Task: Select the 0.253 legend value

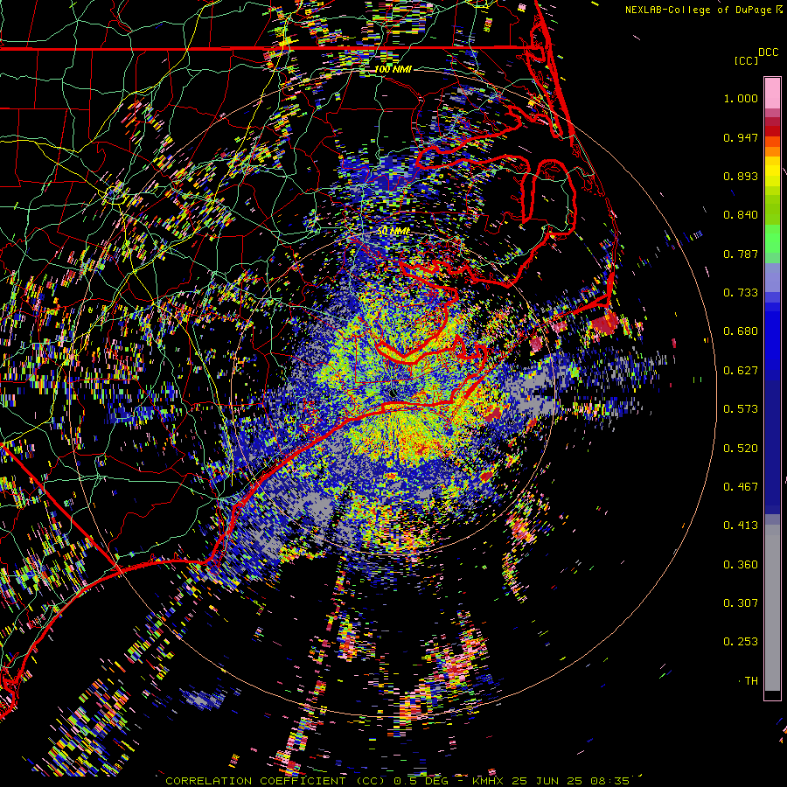Action: pos(741,642)
